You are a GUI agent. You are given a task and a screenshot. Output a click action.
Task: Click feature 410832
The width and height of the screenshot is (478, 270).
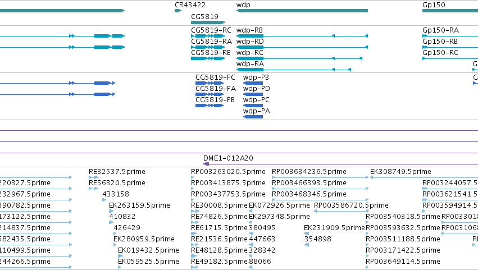click(122, 217)
